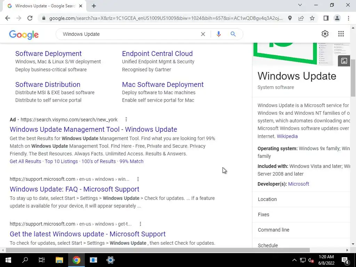Open Google quick settings gear

325,34
